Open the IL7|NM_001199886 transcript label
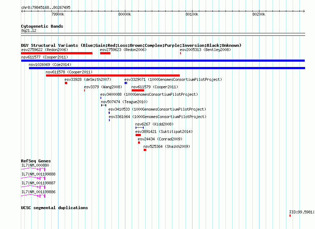315x229 pixels. (38, 192)
